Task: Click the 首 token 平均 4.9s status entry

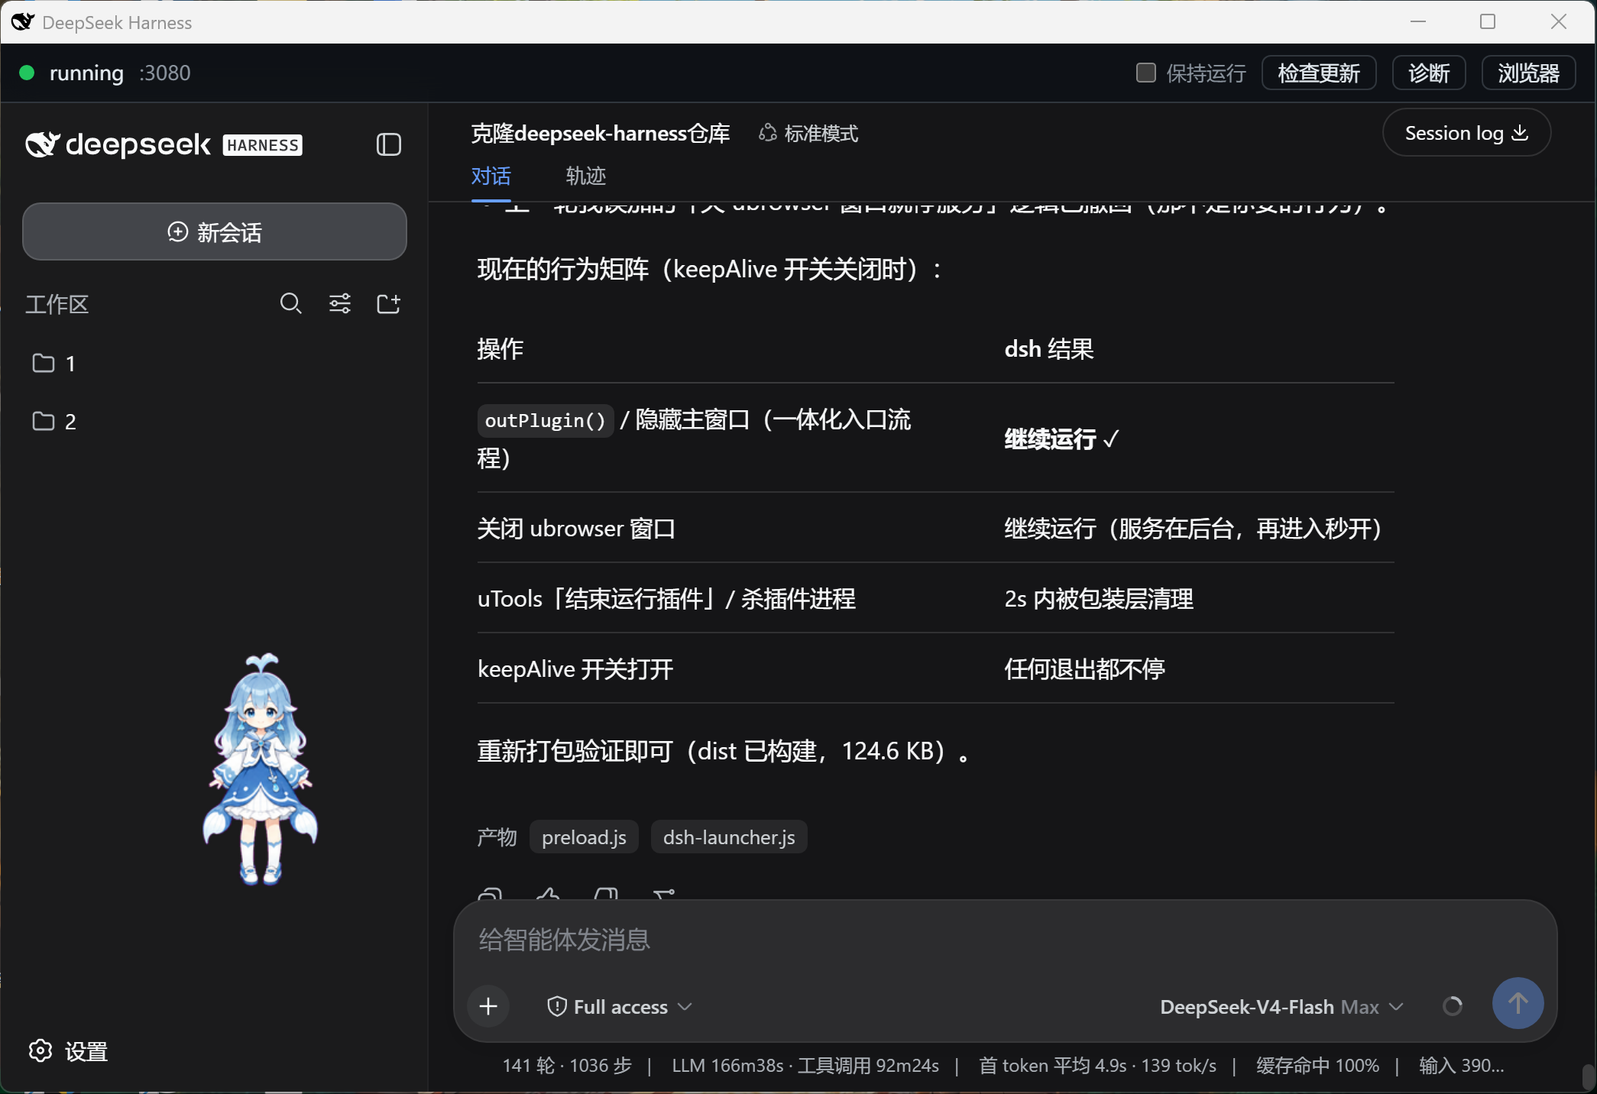Action: pos(1097,1065)
